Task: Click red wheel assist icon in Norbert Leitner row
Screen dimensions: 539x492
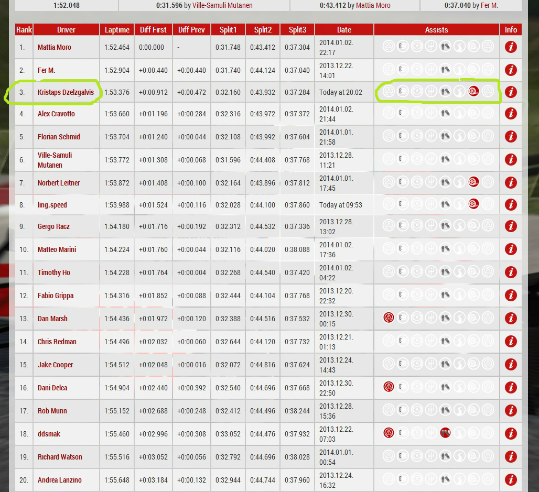Action: coord(473,181)
